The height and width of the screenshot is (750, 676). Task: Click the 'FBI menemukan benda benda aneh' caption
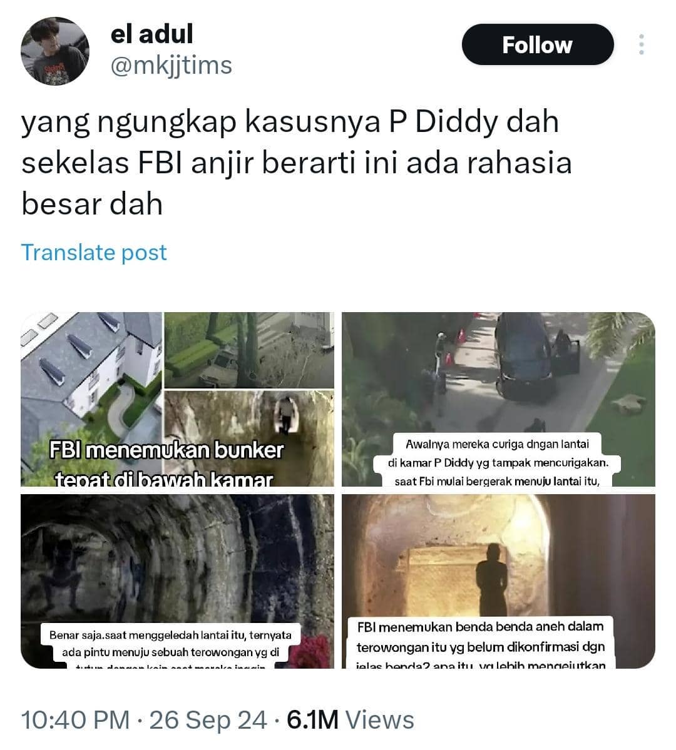(x=481, y=643)
